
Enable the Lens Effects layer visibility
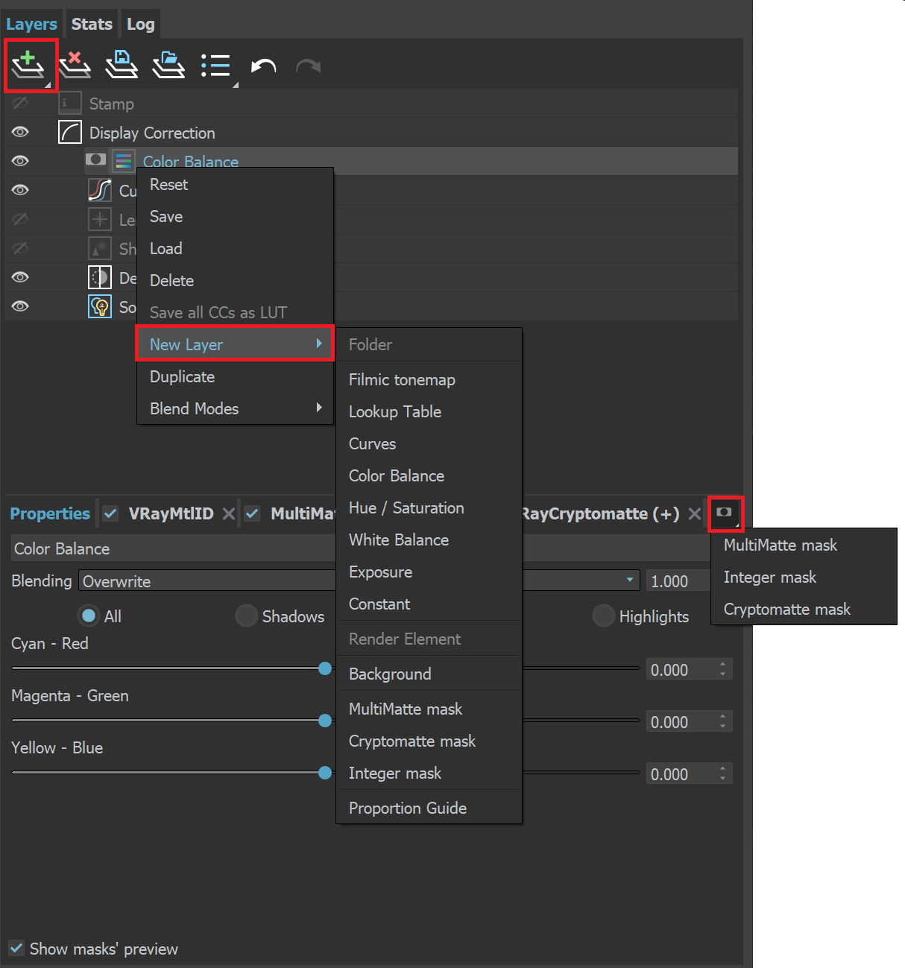point(20,219)
